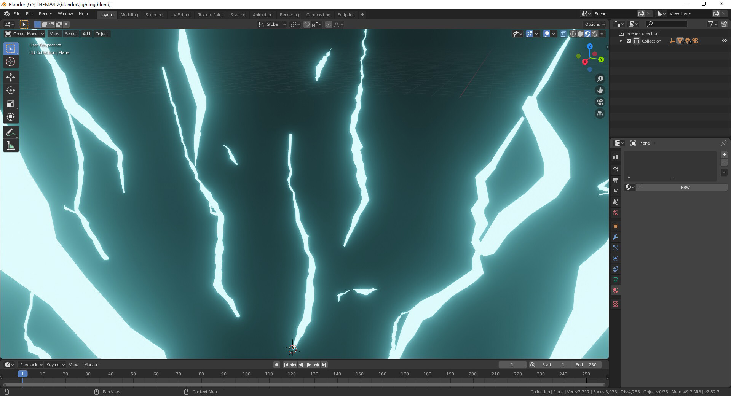Select the Scale tool

[x=11, y=103]
